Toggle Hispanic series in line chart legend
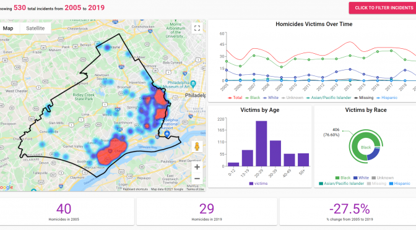Image resolution: width=416 pixels, height=230 pixels. (x=387, y=98)
